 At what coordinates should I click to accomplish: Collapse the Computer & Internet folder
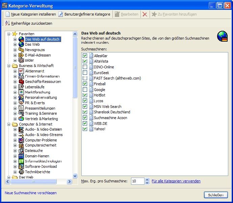click(x=9, y=124)
